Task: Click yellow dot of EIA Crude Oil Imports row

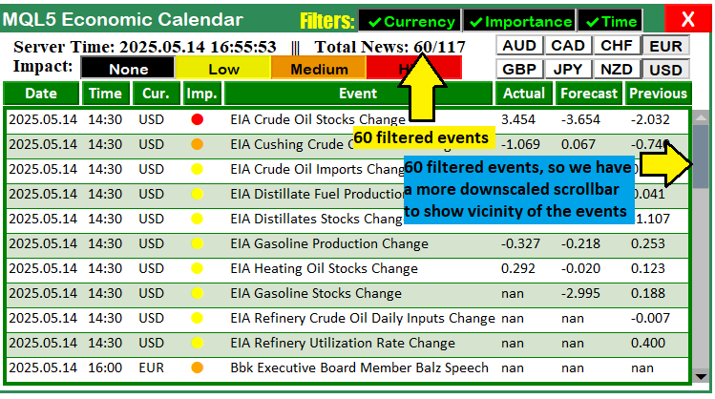Action: [x=197, y=169]
